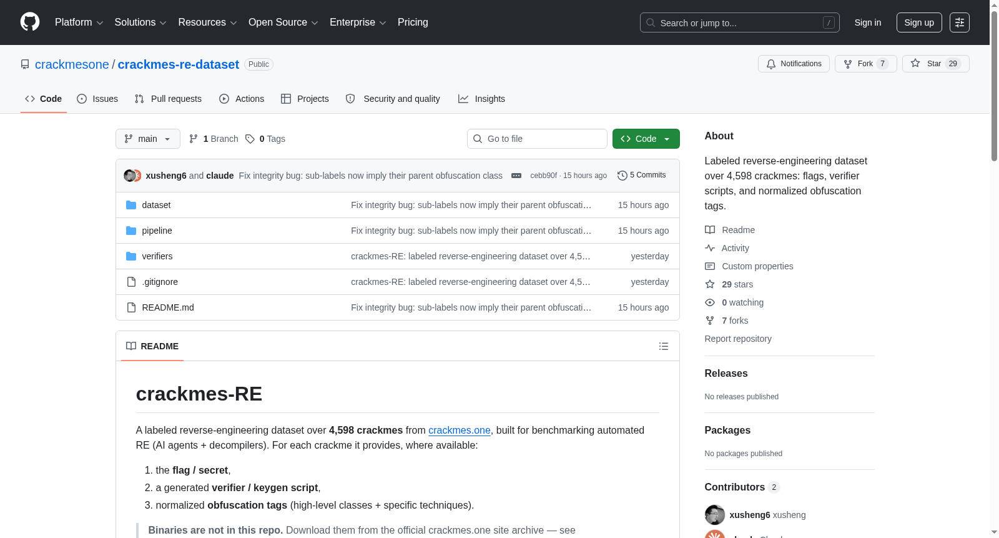Image resolution: width=999 pixels, height=538 pixels.
Task: Click the Go to file input
Action: 537,139
